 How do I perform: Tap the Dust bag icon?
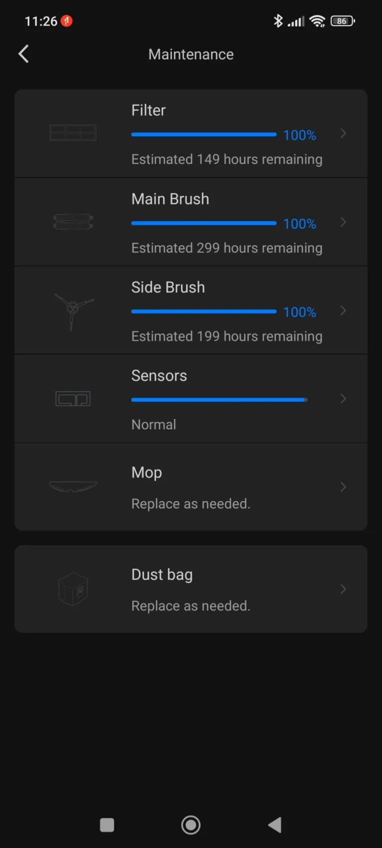pyautogui.click(x=73, y=589)
